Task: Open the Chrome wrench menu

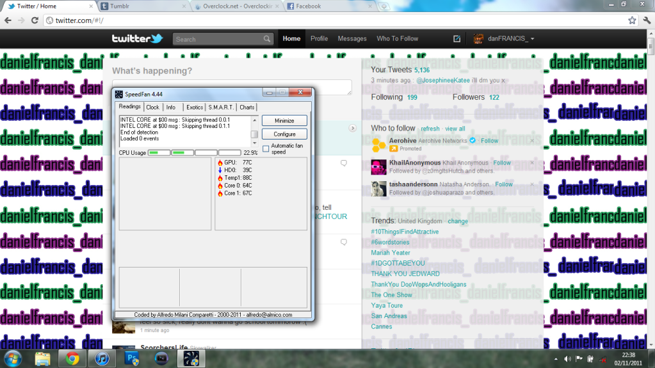Action: click(x=647, y=20)
